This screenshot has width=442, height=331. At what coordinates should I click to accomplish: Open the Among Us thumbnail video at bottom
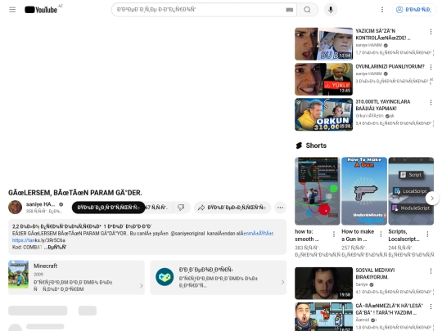(x=323, y=317)
